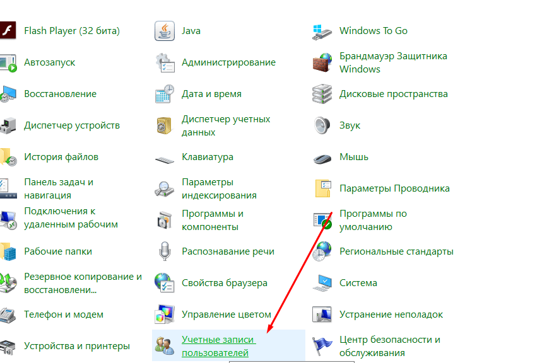Open the Администрирование link
535x363 pixels.
coord(228,63)
